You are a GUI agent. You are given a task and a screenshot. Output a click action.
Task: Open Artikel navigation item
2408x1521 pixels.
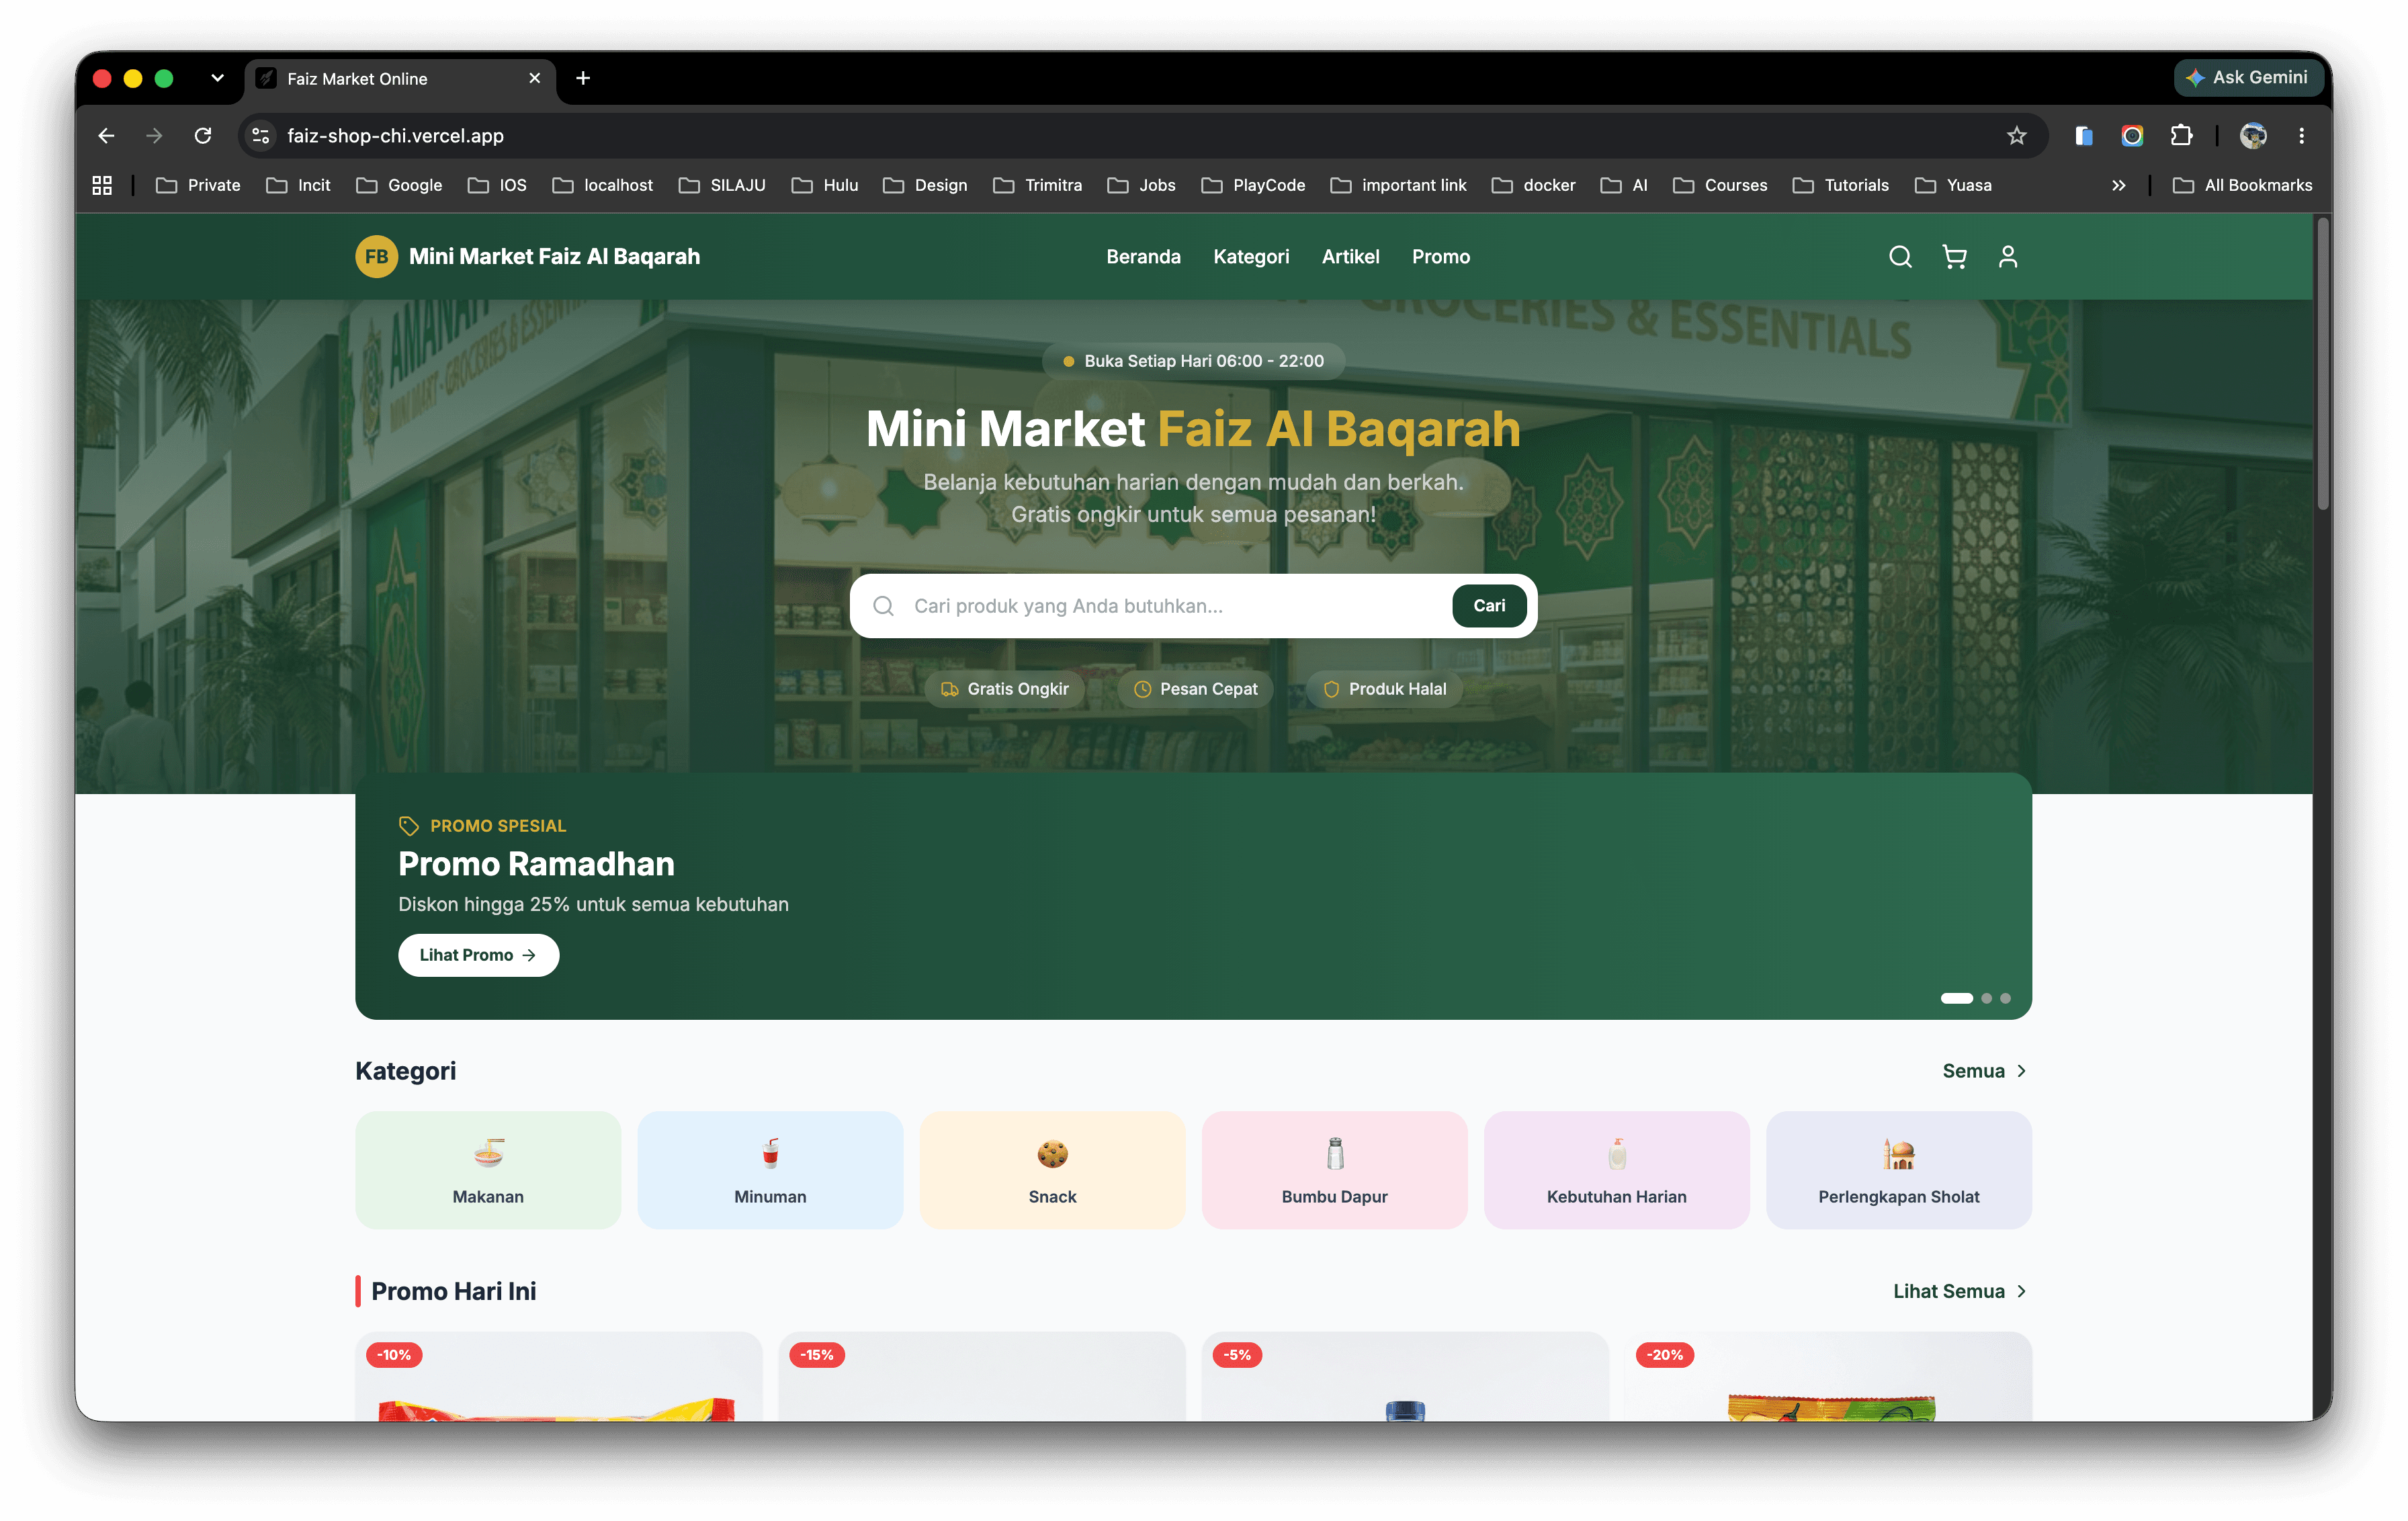point(1350,257)
